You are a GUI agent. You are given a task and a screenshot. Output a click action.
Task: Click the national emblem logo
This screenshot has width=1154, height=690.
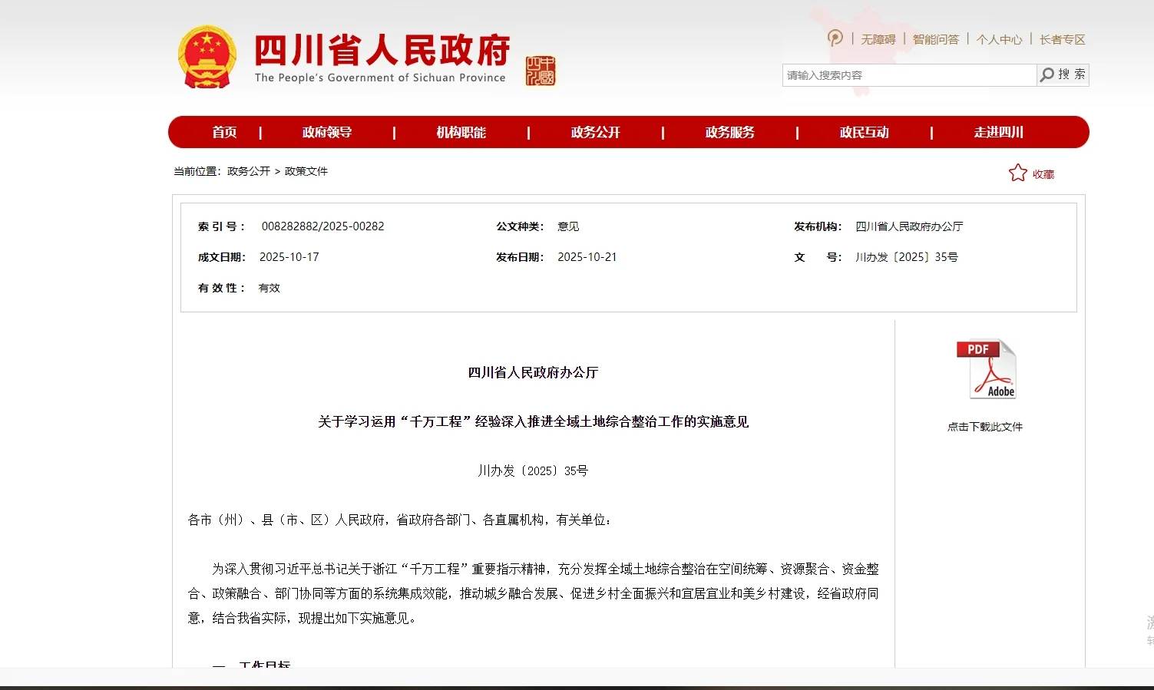click(x=207, y=58)
